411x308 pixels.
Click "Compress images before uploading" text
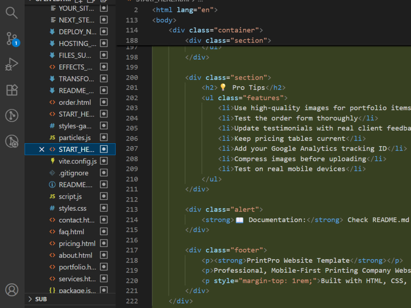click(300, 159)
